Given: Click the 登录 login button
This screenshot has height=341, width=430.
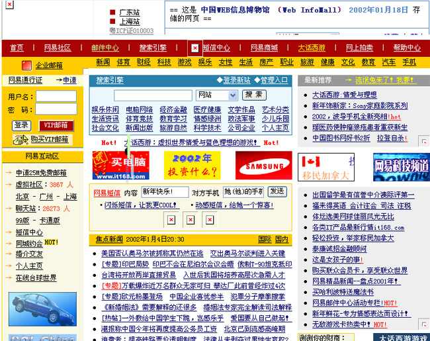Looking at the screenshot, I should (21, 125).
